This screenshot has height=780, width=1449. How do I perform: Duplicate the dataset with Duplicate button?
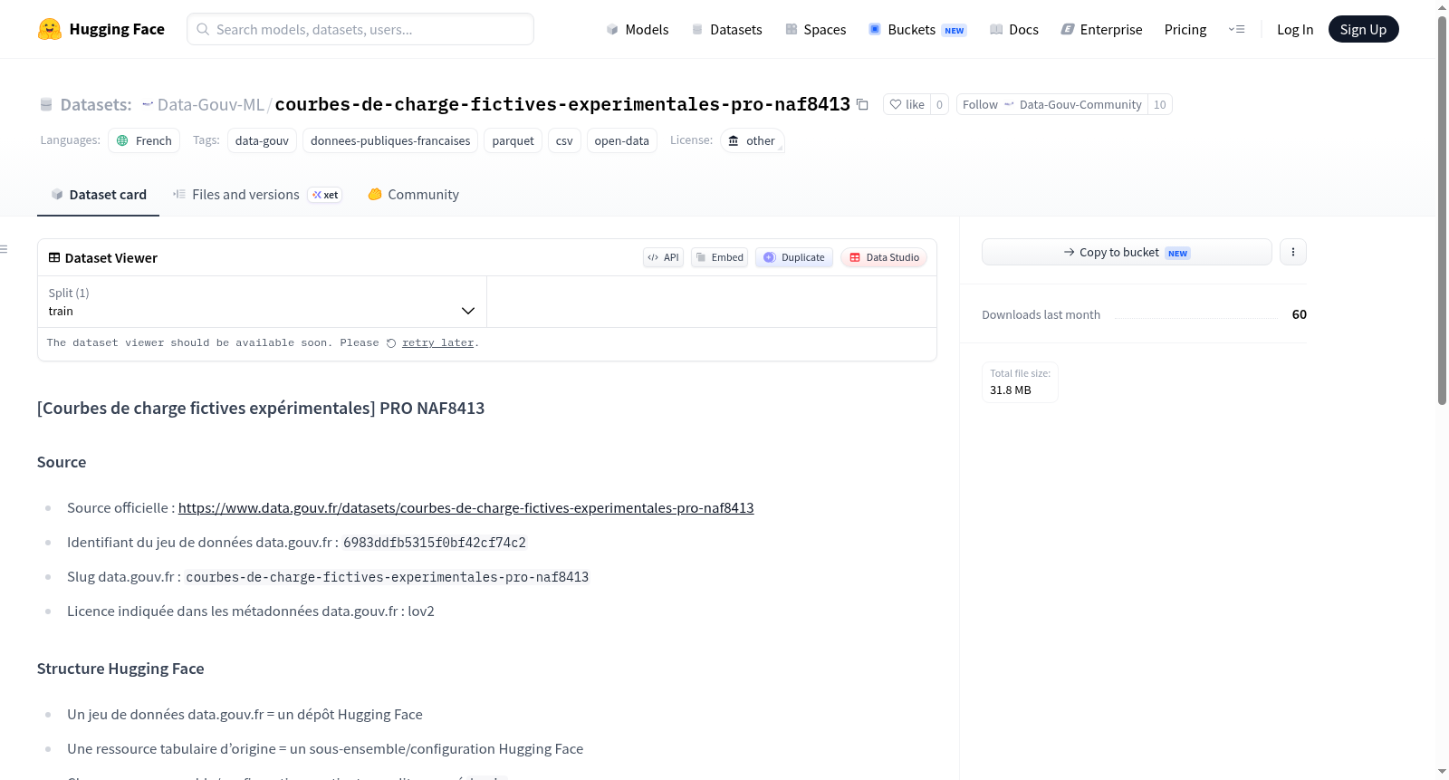point(794,257)
